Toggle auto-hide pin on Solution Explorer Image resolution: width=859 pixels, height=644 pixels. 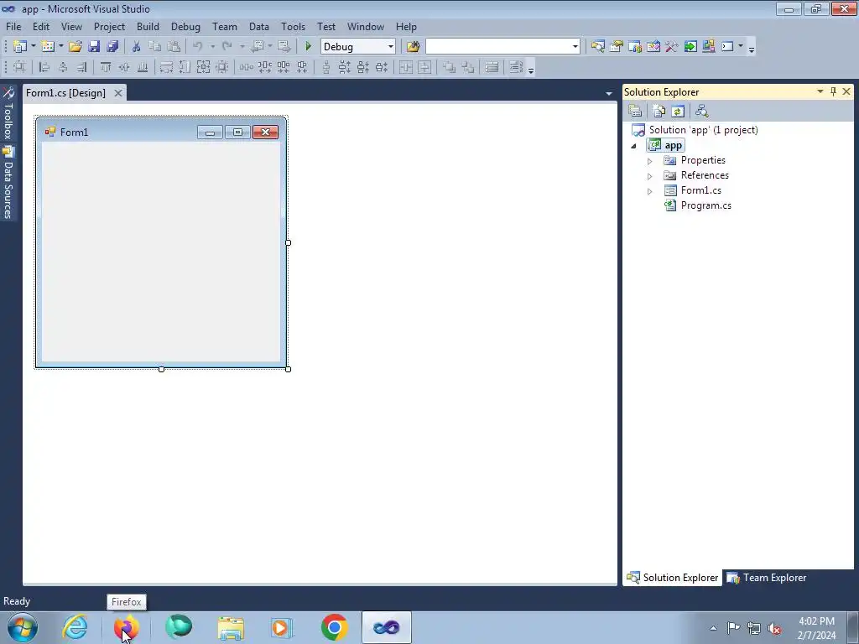833,91
